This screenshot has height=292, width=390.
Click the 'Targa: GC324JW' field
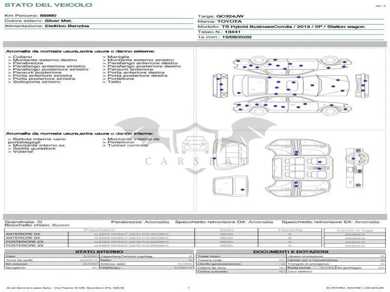[220, 16]
